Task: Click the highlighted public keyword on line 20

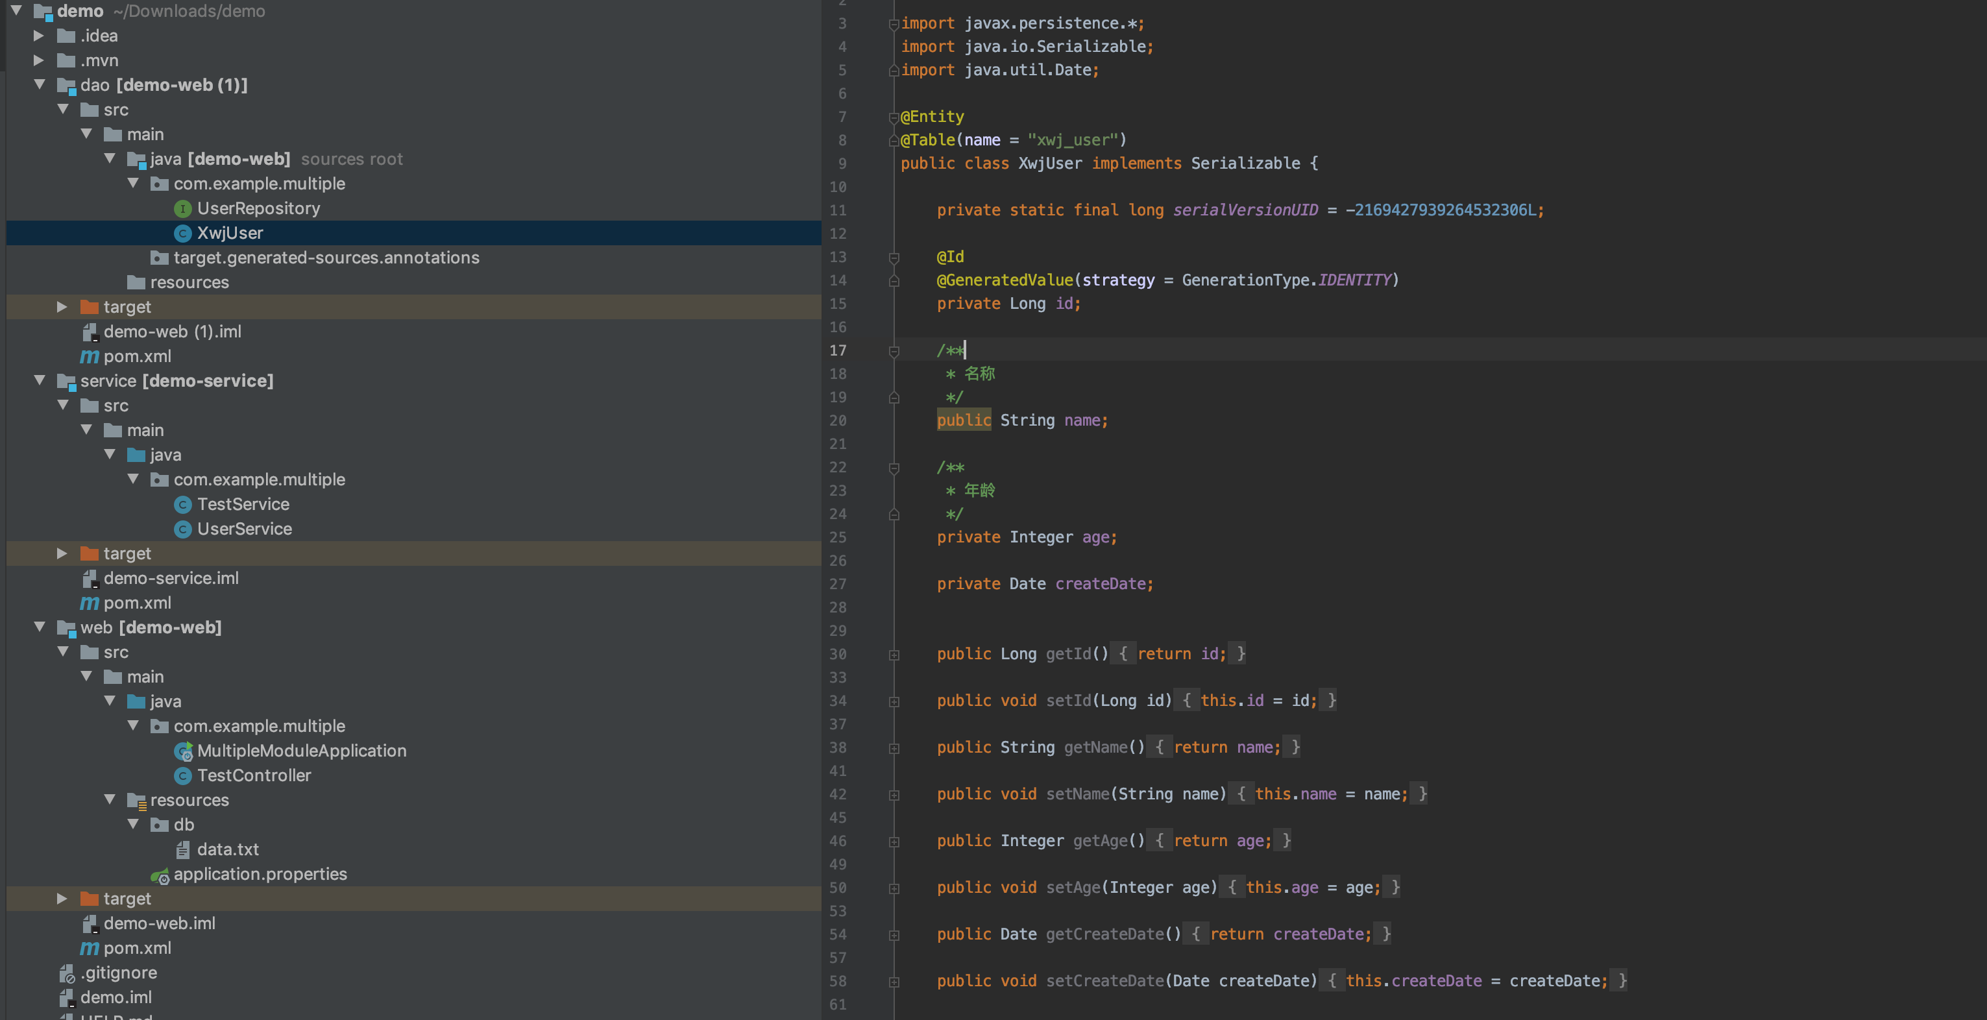Action: [964, 420]
